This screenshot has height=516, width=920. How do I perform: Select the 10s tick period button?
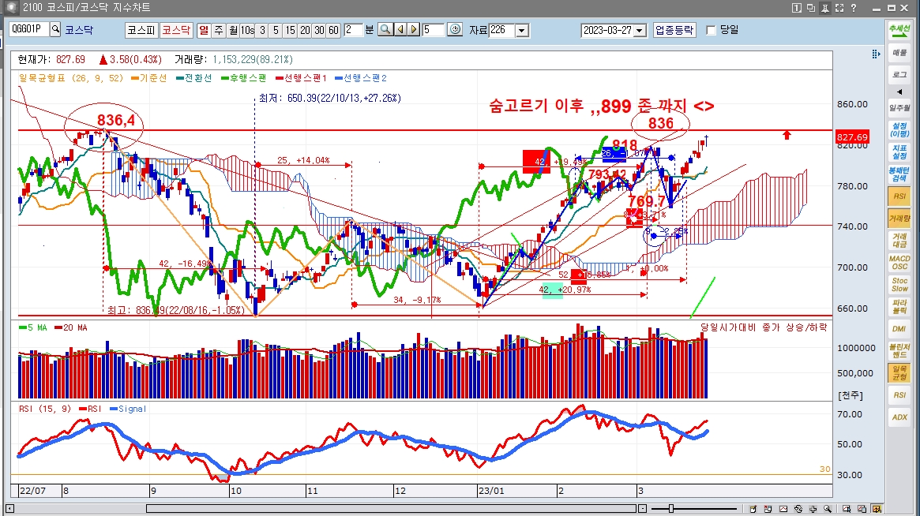[247, 29]
